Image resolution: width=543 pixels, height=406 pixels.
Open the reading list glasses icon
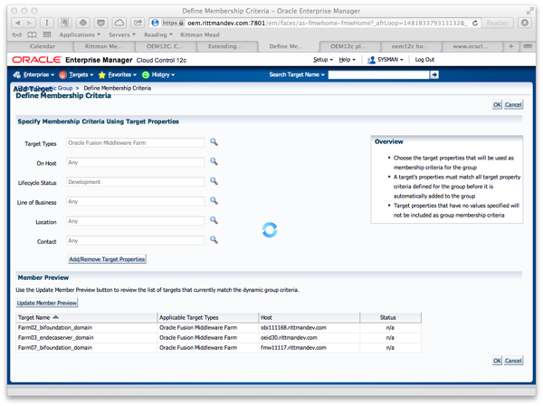[x=17, y=34]
